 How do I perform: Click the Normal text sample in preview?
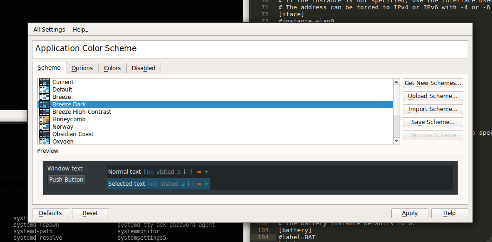coord(124,172)
